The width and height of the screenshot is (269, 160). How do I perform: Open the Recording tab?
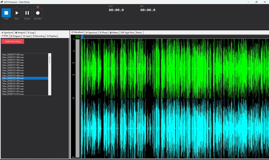(39, 36)
